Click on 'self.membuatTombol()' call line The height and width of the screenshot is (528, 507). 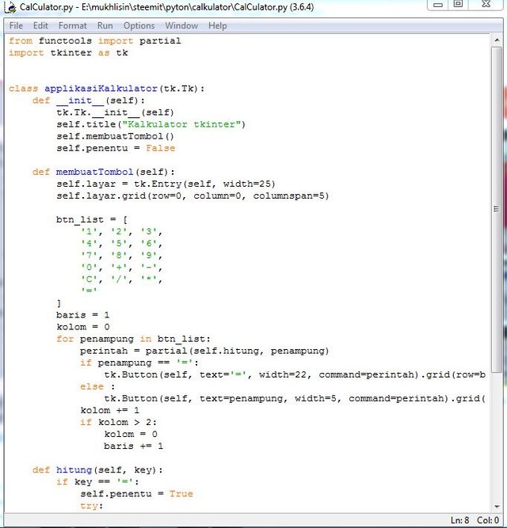pyautogui.click(x=115, y=136)
